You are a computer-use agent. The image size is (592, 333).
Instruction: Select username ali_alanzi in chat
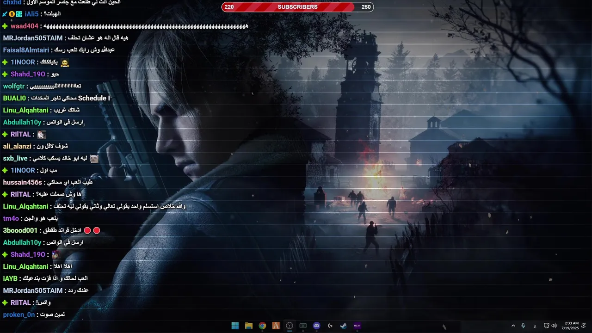point(17,146)
